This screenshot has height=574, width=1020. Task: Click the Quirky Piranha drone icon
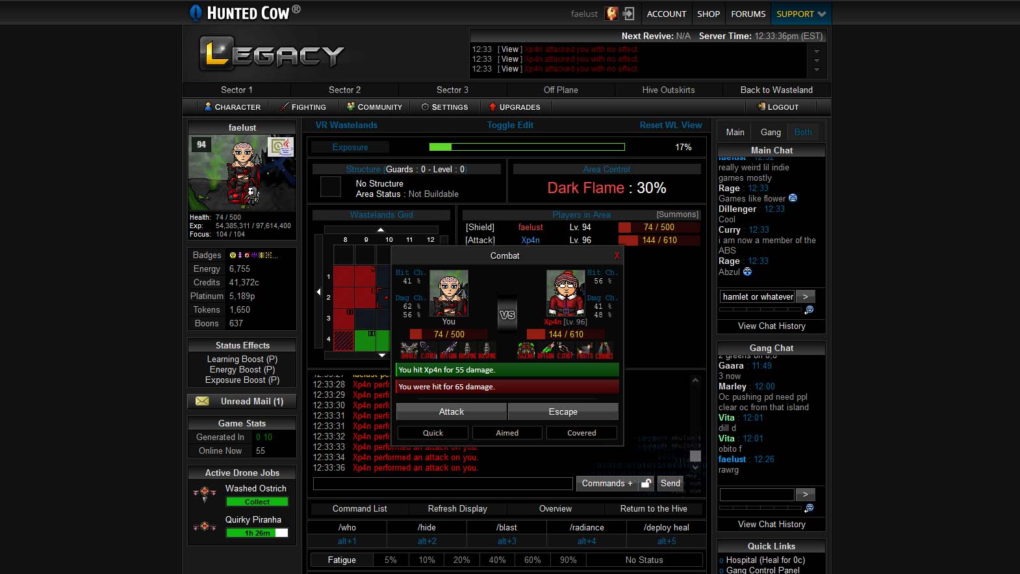point(205,526)
